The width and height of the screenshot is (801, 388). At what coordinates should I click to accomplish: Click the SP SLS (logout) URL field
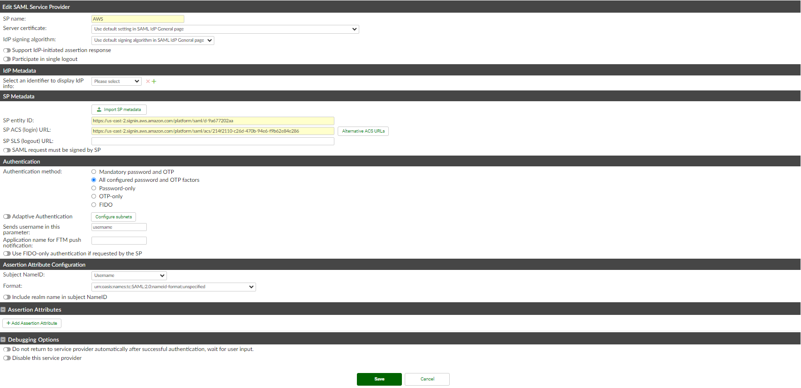213,142
